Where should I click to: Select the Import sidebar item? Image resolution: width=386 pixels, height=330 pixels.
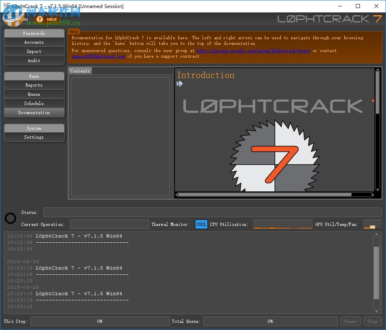pos(34,51)
